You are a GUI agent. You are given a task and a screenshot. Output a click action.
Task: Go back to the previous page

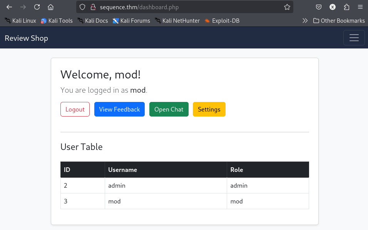[9, 7]
